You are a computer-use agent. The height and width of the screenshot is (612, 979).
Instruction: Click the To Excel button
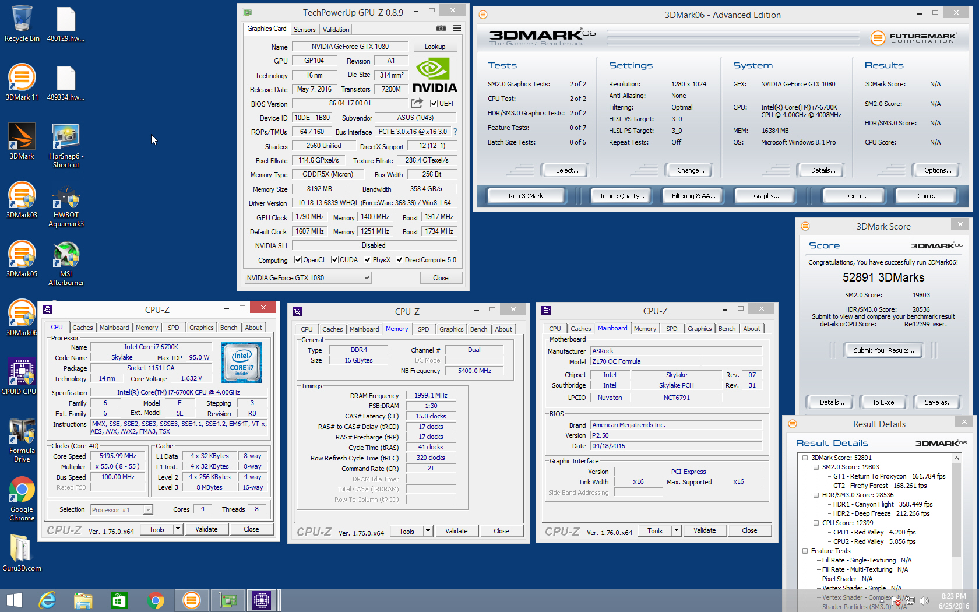[884, 402]
